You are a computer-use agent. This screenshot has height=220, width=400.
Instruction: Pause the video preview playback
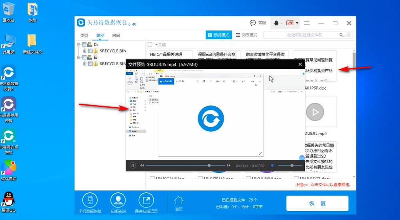(x=133, y=166)
